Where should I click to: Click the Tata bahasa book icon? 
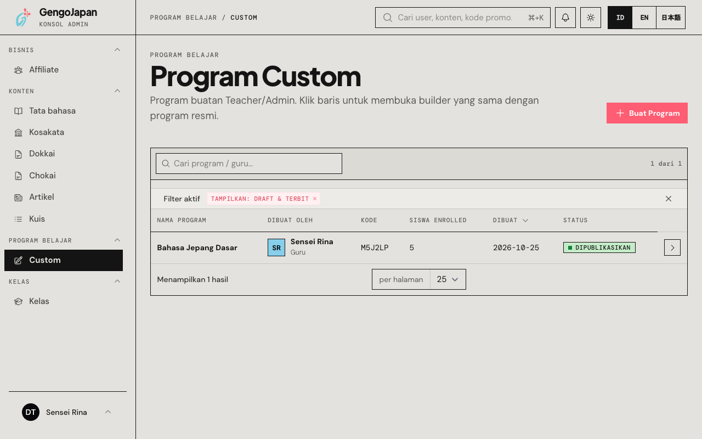19,111
